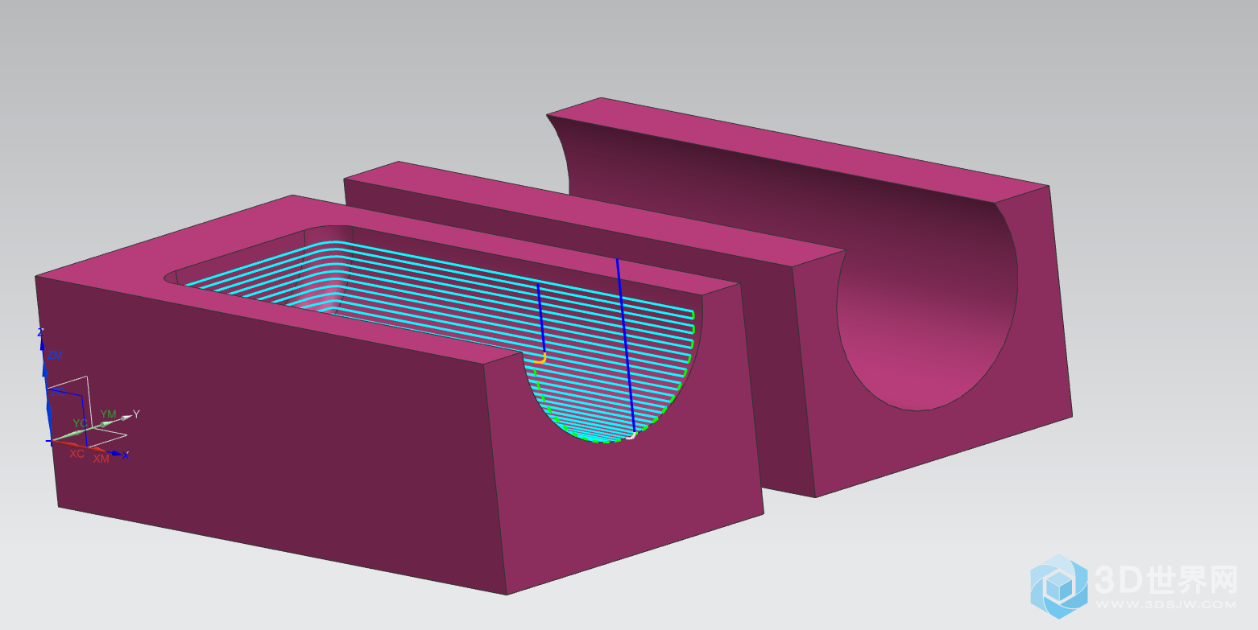
Task: Select the white Y axis arrowhead
Action: pos(126,417)
